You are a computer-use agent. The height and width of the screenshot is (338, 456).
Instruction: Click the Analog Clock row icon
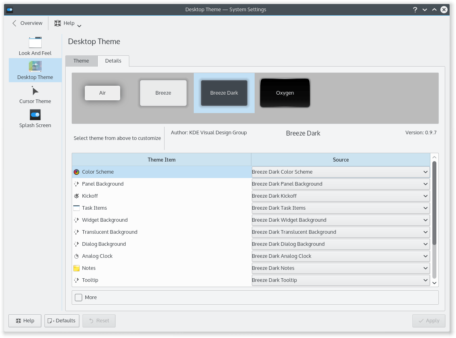pyautogui.click(x=76, y=256)
